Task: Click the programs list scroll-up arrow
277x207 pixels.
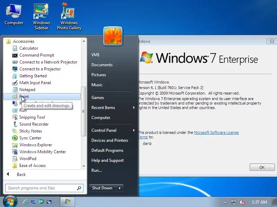Action: 84,41
